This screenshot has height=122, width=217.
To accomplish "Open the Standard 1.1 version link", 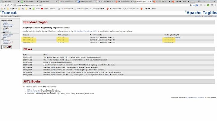I will point(28,40).
